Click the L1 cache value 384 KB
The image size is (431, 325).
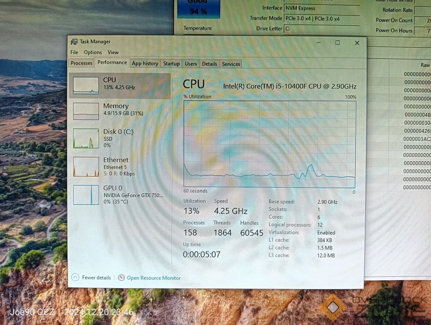(x=325, y=240)
